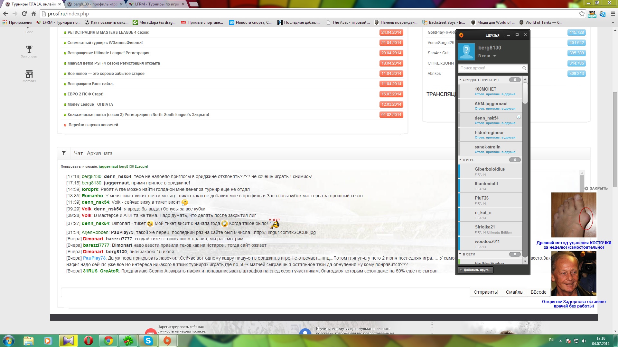This screenshot has width=618, height=347.
Task: Open the Магазин shop sidebar icon
Action: pos(29,74)
